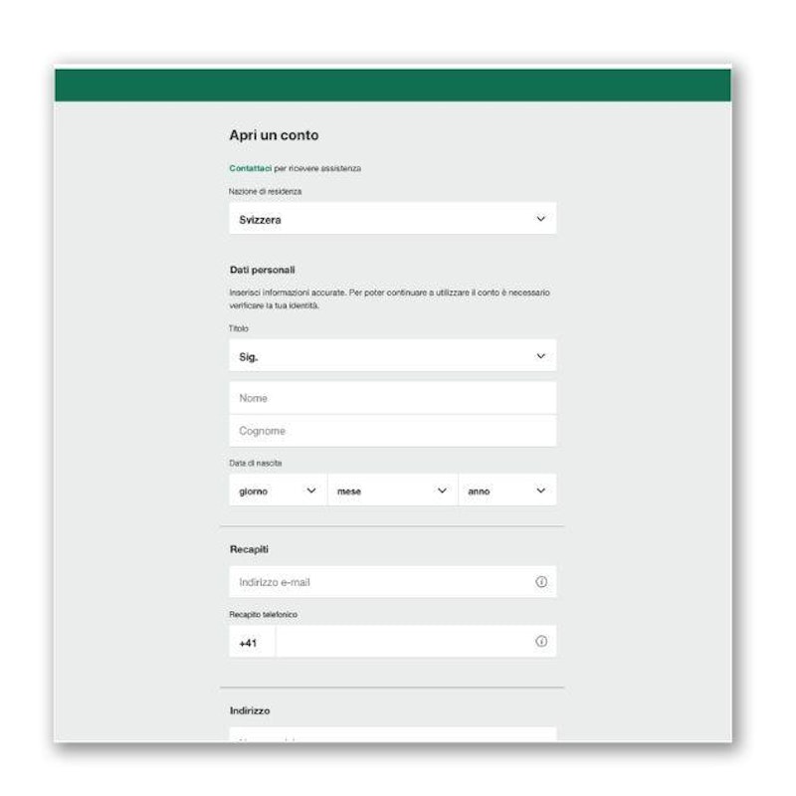Viewport: 796px width, 796px height.
Task: Expand the giorno birth date dropdown
Action: (277, 491)
